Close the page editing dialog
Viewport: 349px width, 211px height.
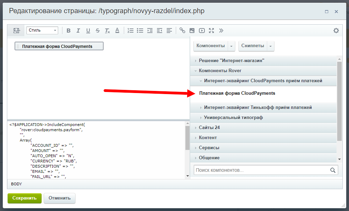click(x=336, y=11)
